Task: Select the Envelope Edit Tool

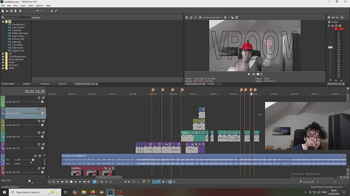Action: [x=102, y=182]
